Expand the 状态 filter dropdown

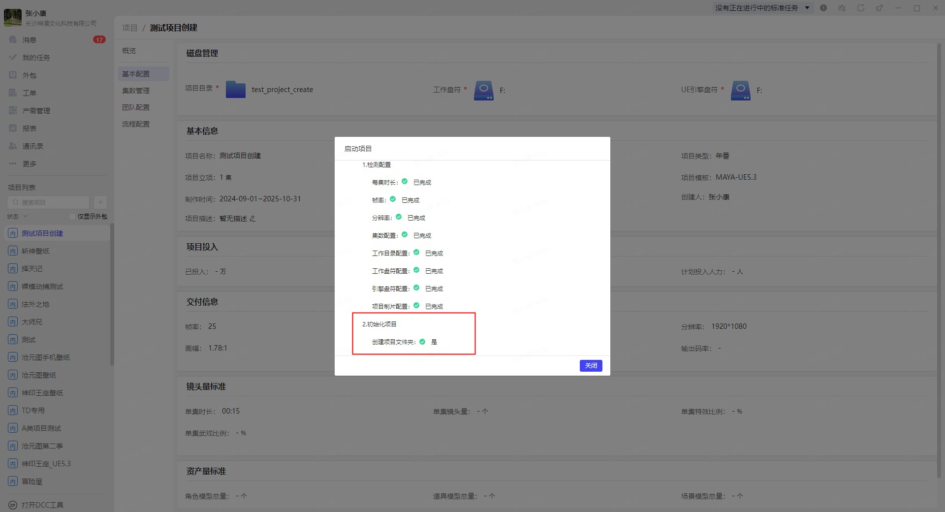pos(17,217)
